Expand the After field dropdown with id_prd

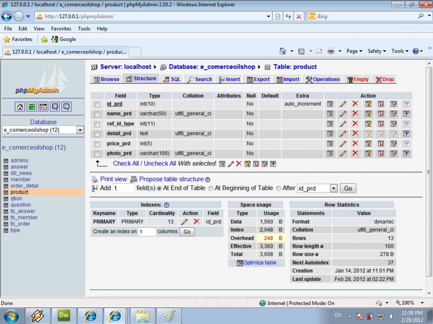pos(334,188)
